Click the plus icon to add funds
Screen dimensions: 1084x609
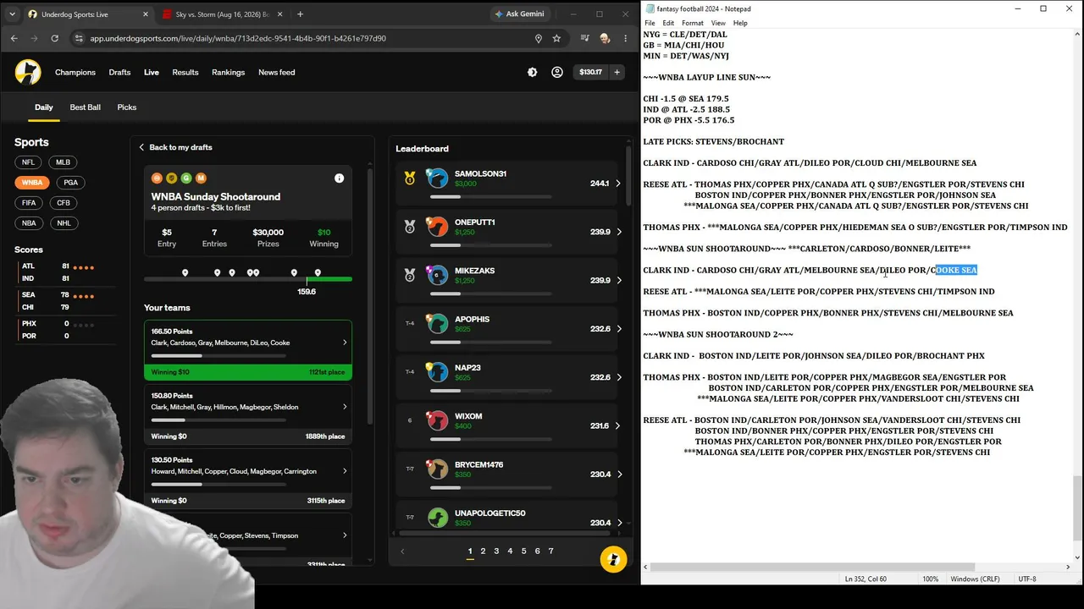[617, 73]
